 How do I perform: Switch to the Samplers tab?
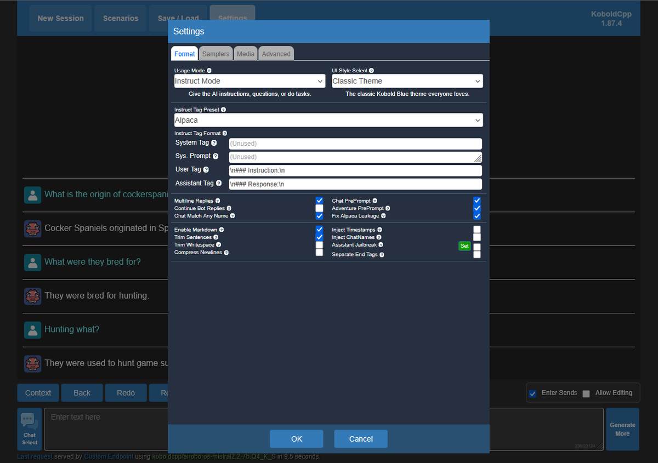click(x=215, y=54)
